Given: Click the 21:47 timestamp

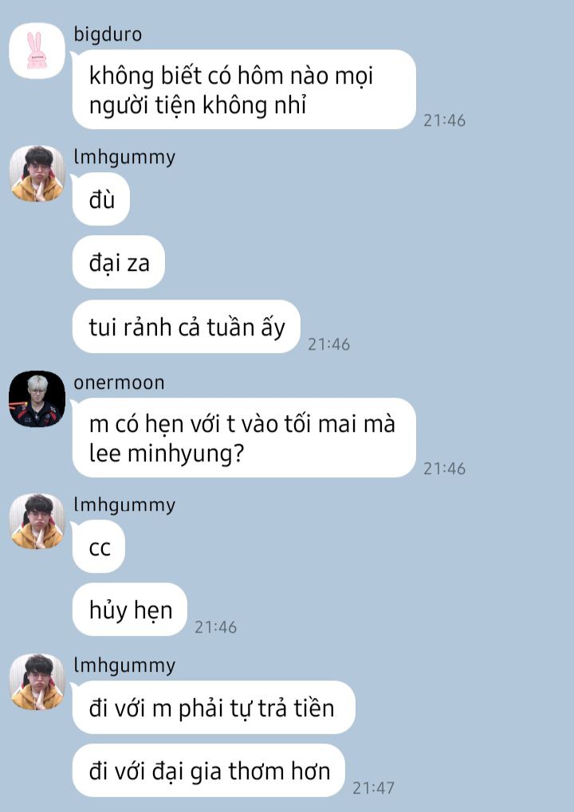Looking at the screenshot, I should point(374,787).
